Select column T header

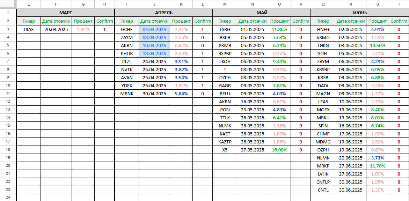coord(399,4)
